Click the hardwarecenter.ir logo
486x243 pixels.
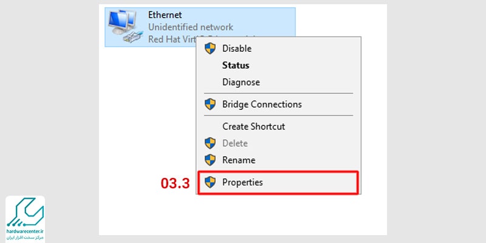tap(25, 219)
